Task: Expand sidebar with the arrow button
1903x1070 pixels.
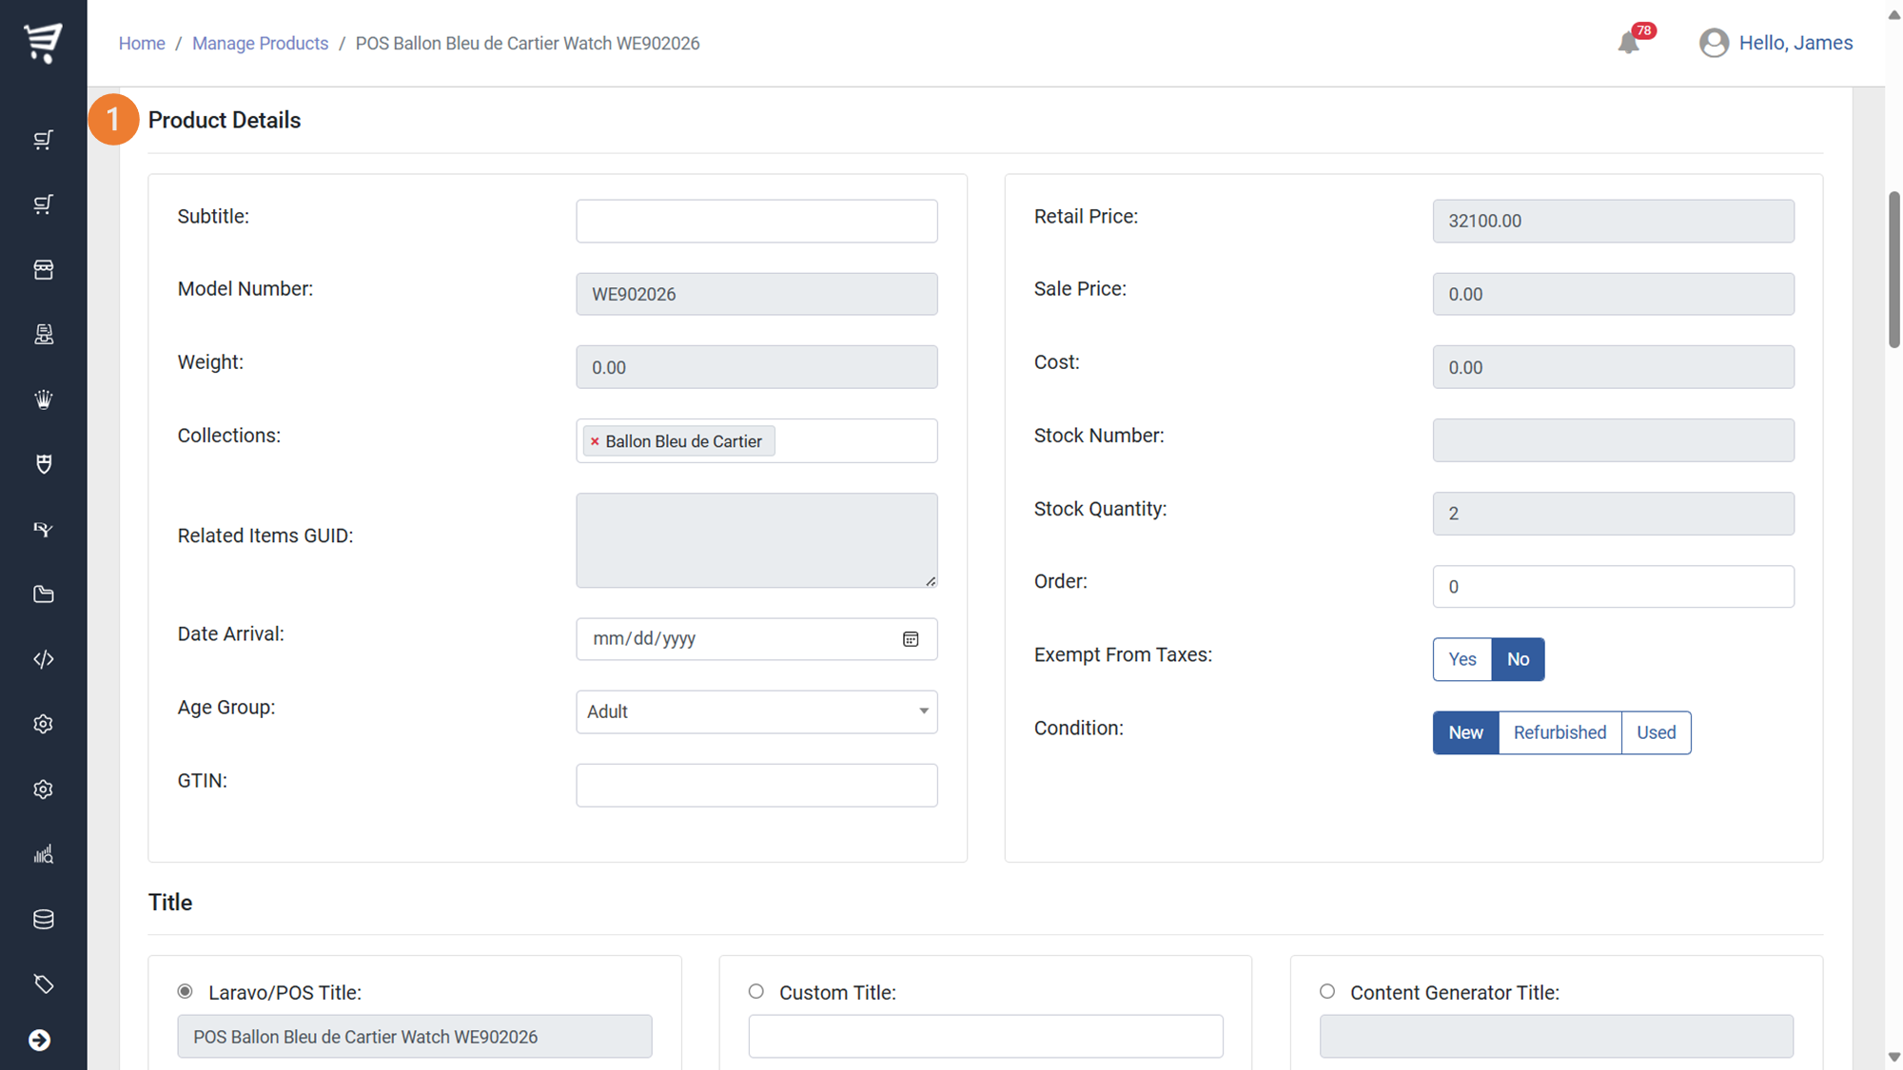Action: coord(40,1041)
